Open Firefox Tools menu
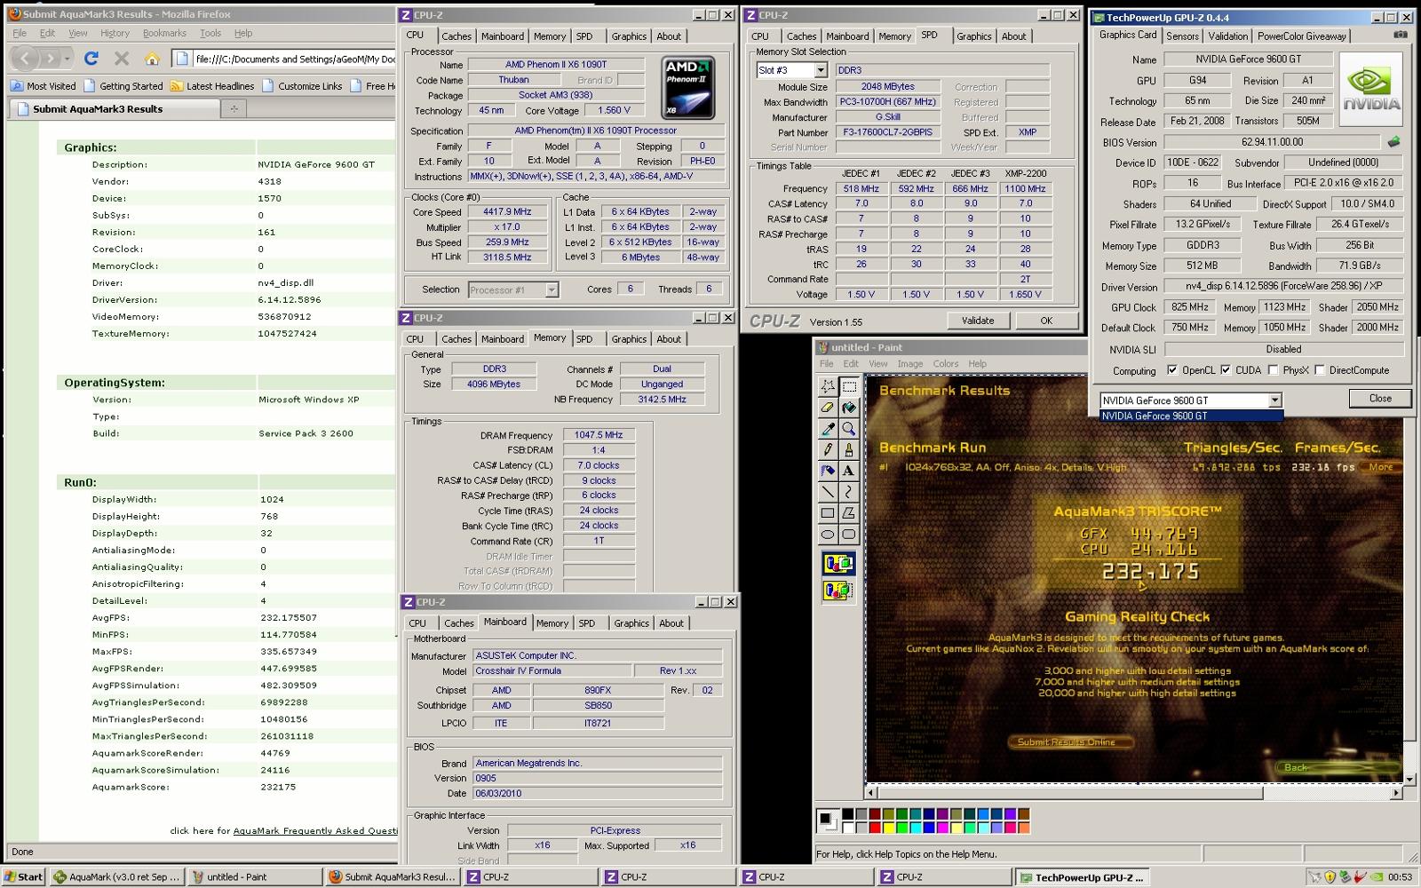Image resolution: width=1421 pixels, height=888 pixels. coord(210,33)
